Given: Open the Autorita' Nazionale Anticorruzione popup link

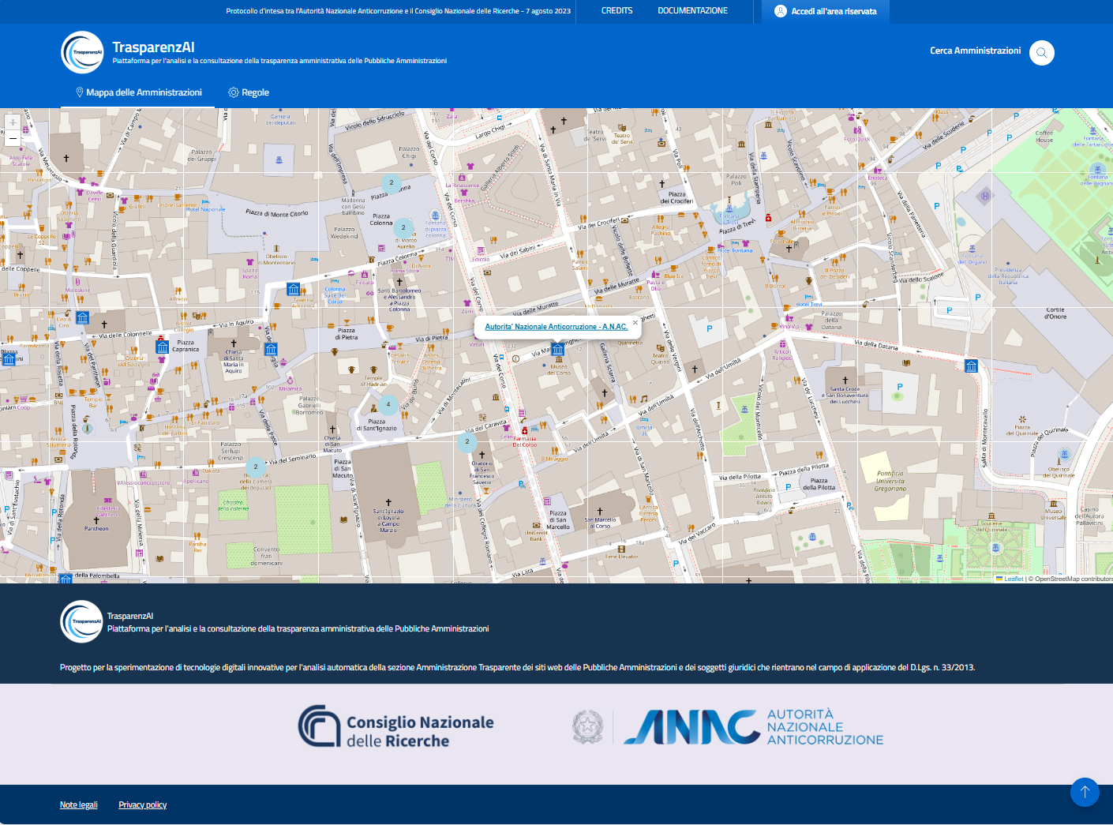Looking at the screenshot, I should pos(556,327).
